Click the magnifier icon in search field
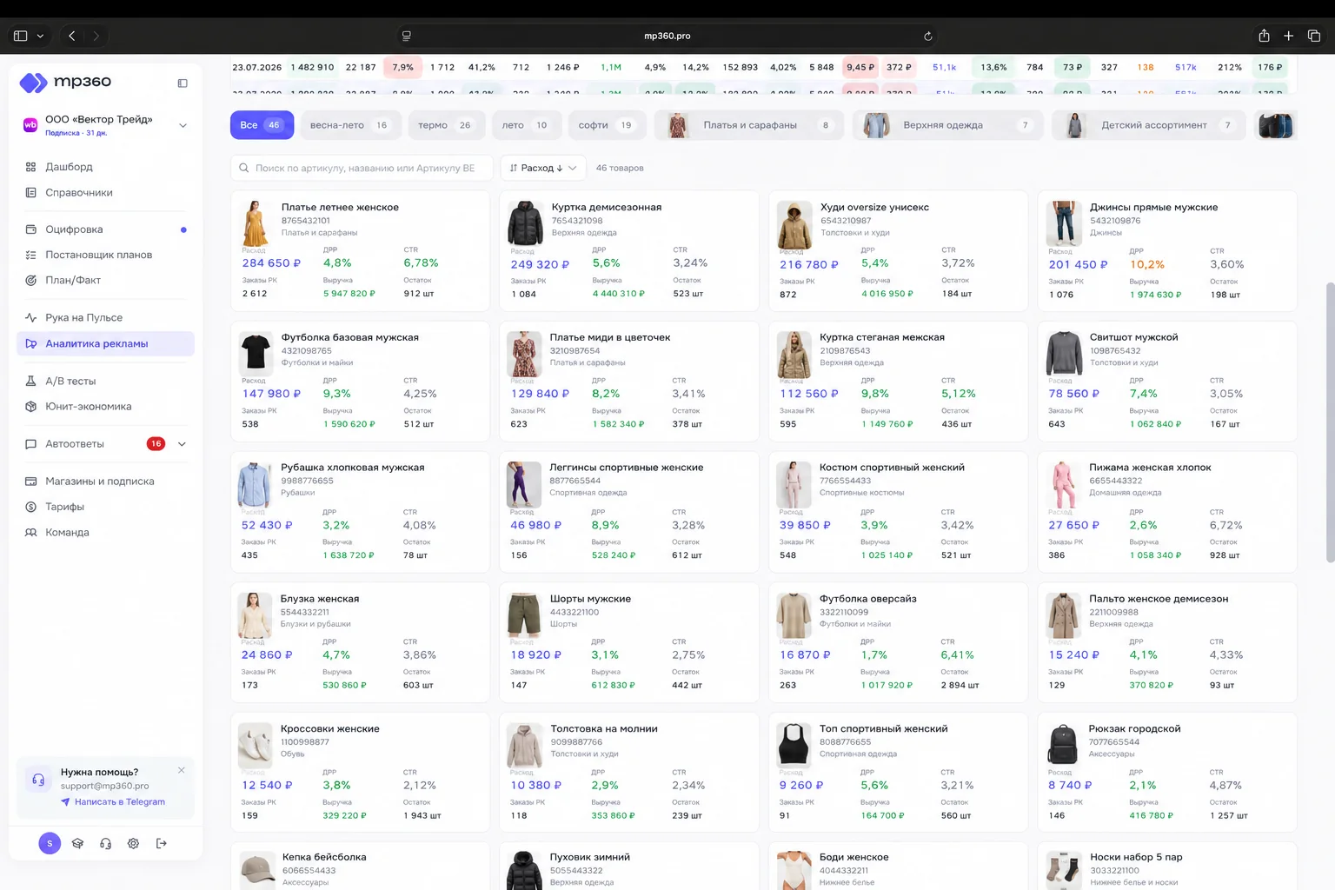This screenshot has width=1335, height=890. [x=244, y=168]
